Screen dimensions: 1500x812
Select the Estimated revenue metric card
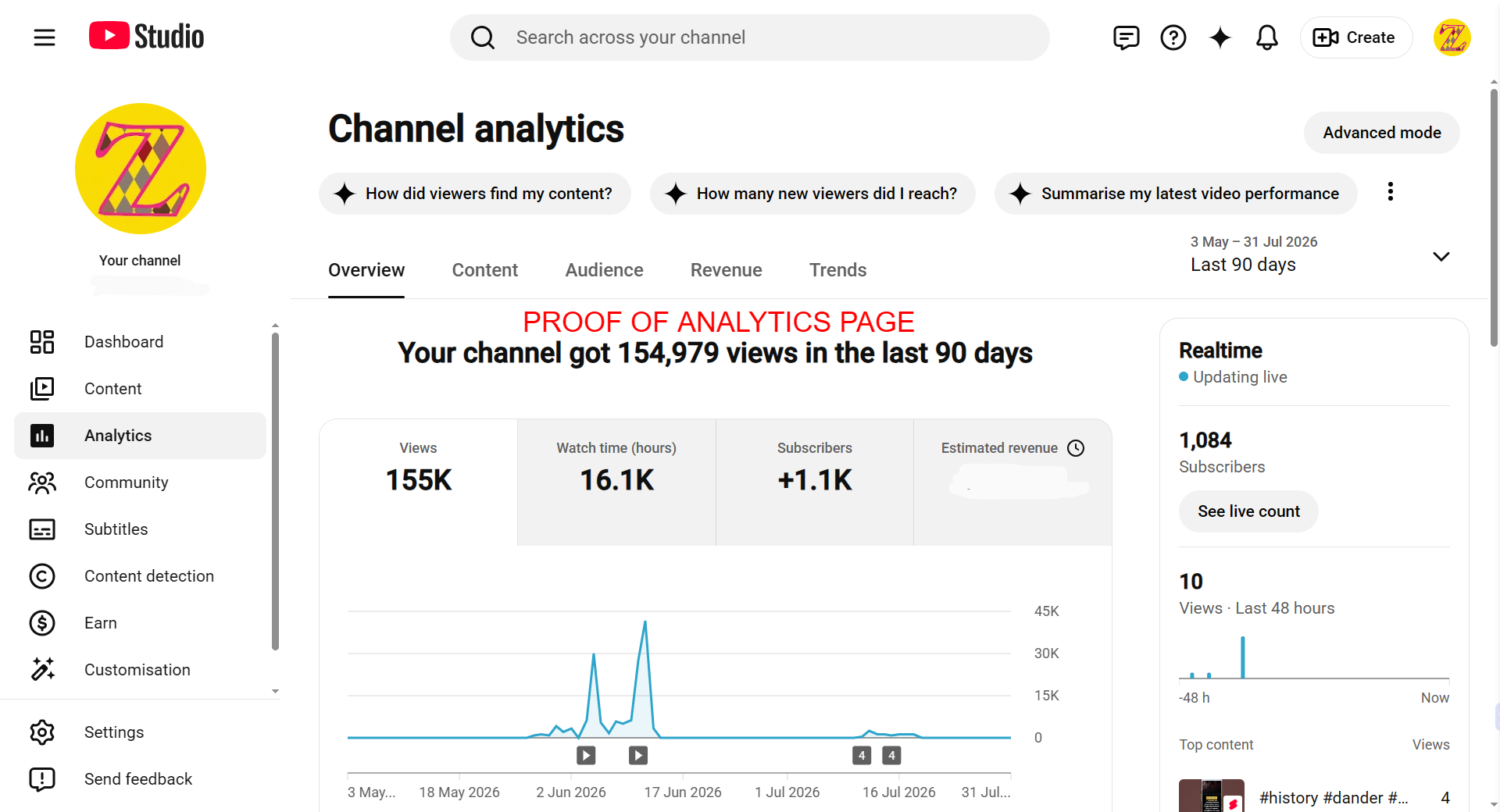point(1012,482)
